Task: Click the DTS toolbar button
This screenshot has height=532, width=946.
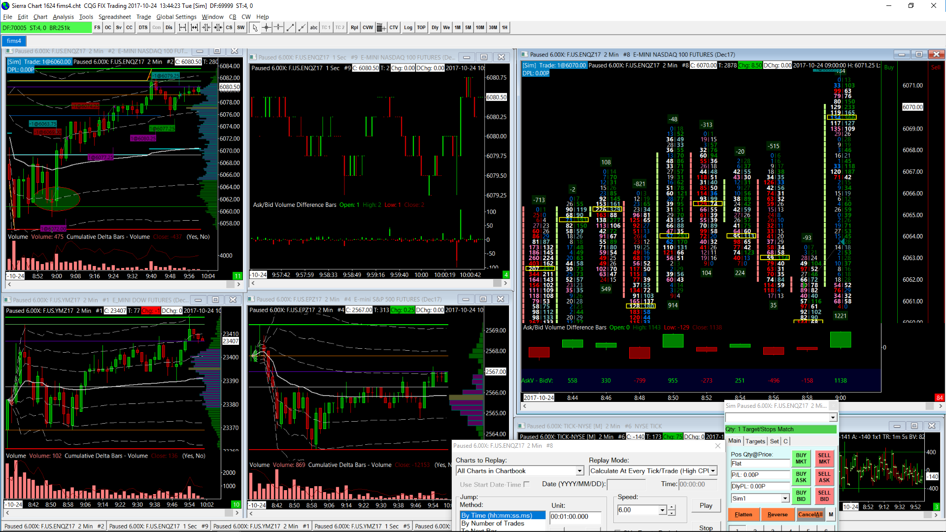Action: [x=143, y=28]
